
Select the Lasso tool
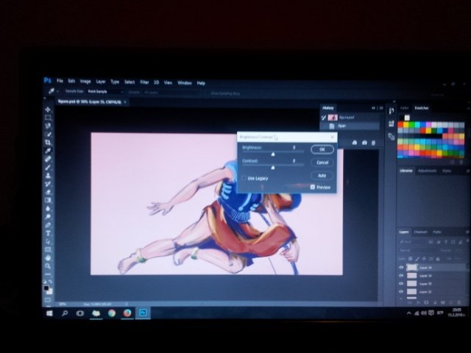(48, 126)
